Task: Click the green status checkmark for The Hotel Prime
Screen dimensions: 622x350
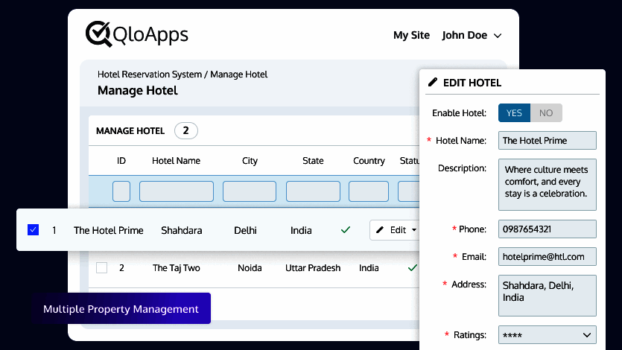Action: point(346,230)
